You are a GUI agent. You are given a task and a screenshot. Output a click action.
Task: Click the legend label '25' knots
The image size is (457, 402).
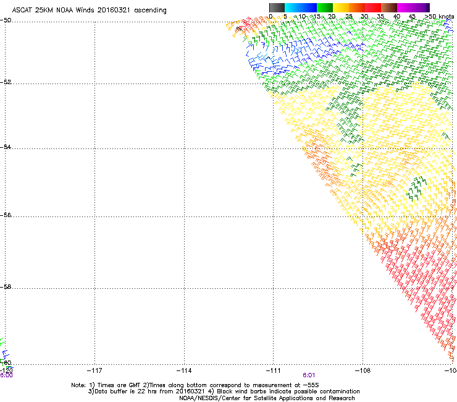click(x=349, y=17)
